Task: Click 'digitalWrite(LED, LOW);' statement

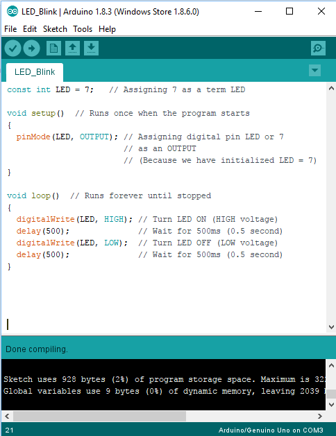Action: coord(72,243)
